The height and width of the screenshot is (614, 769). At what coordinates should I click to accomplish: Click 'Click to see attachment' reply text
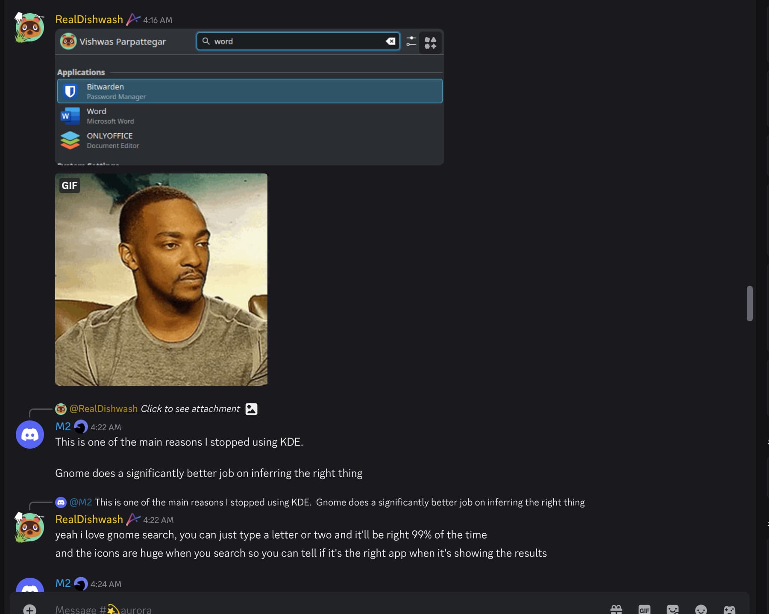[190, 409]
